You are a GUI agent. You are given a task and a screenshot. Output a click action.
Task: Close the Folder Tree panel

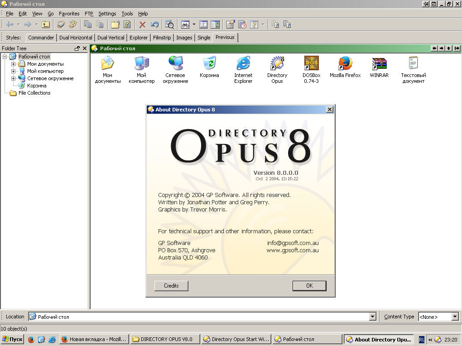(85, 48)
